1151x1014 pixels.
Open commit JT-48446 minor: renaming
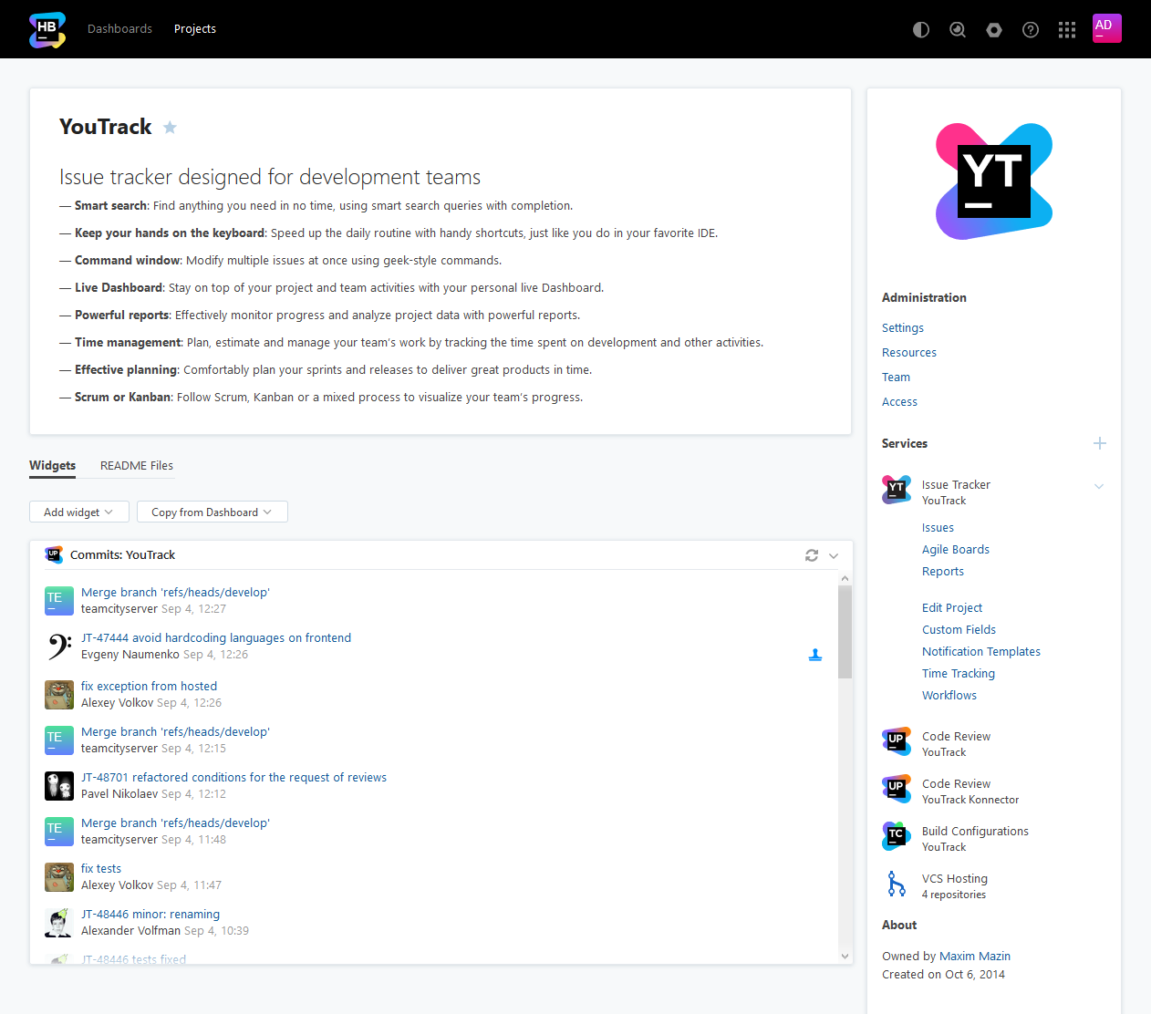tap(150, 915)
